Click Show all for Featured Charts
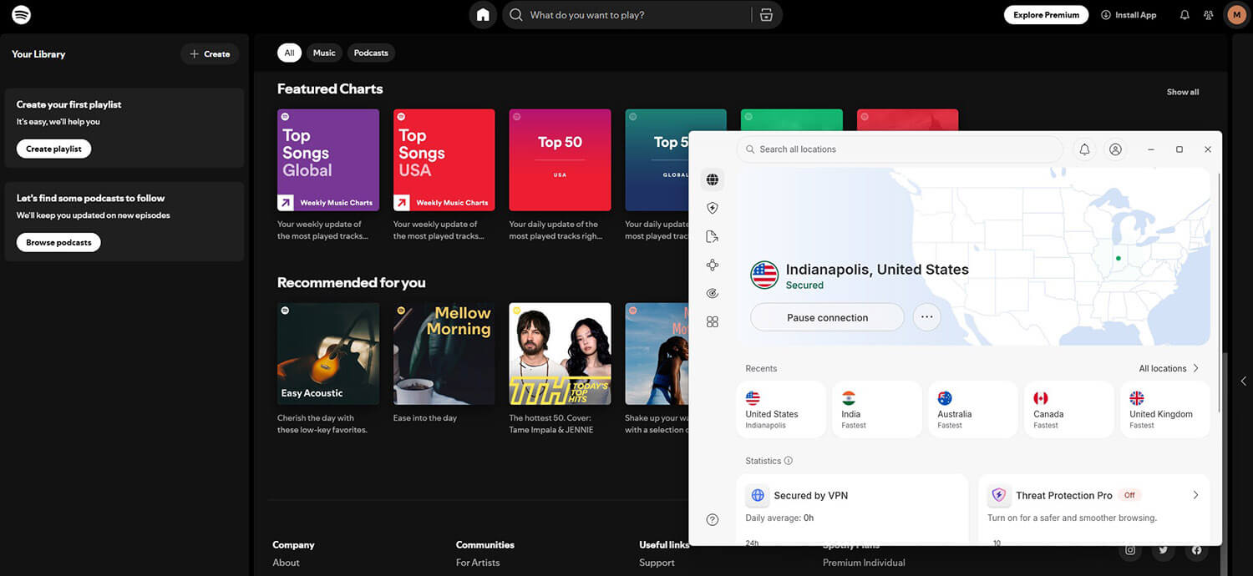Screen dimensions: 1253x576 point(1183,92)
